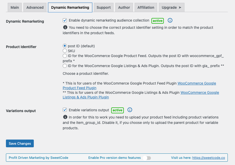Image resolution: width=235 pixels, height=165 pixels.
Task: Open the sweetcode.co website link
Action: point(208,158)
